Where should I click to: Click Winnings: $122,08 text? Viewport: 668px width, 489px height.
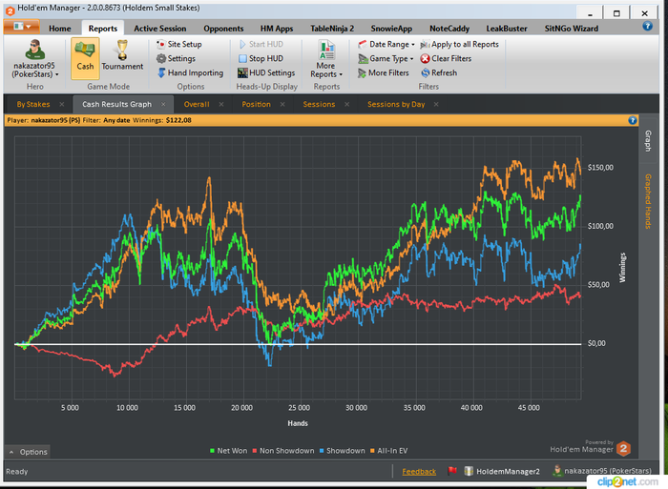[162, 120]
